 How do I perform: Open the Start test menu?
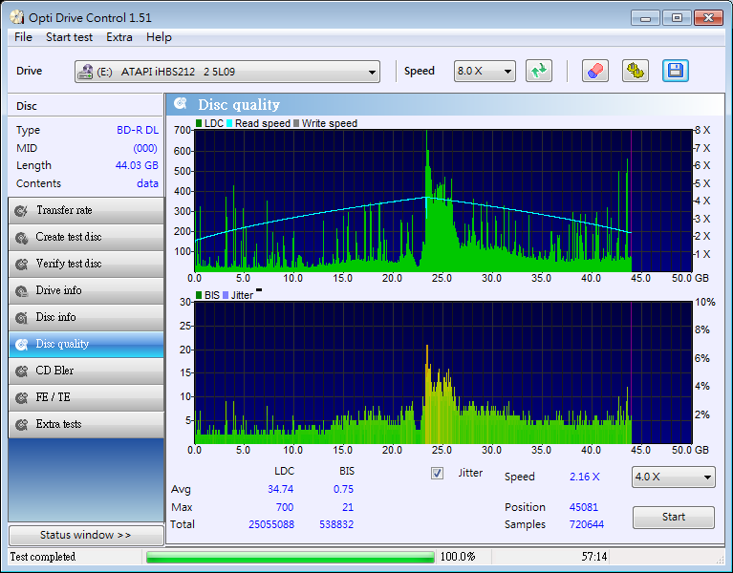[69, 37]
